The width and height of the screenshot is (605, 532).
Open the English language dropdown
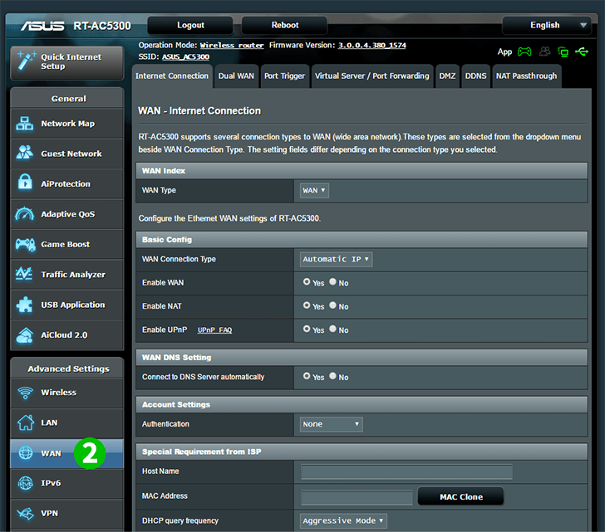[x=546, y=26]
